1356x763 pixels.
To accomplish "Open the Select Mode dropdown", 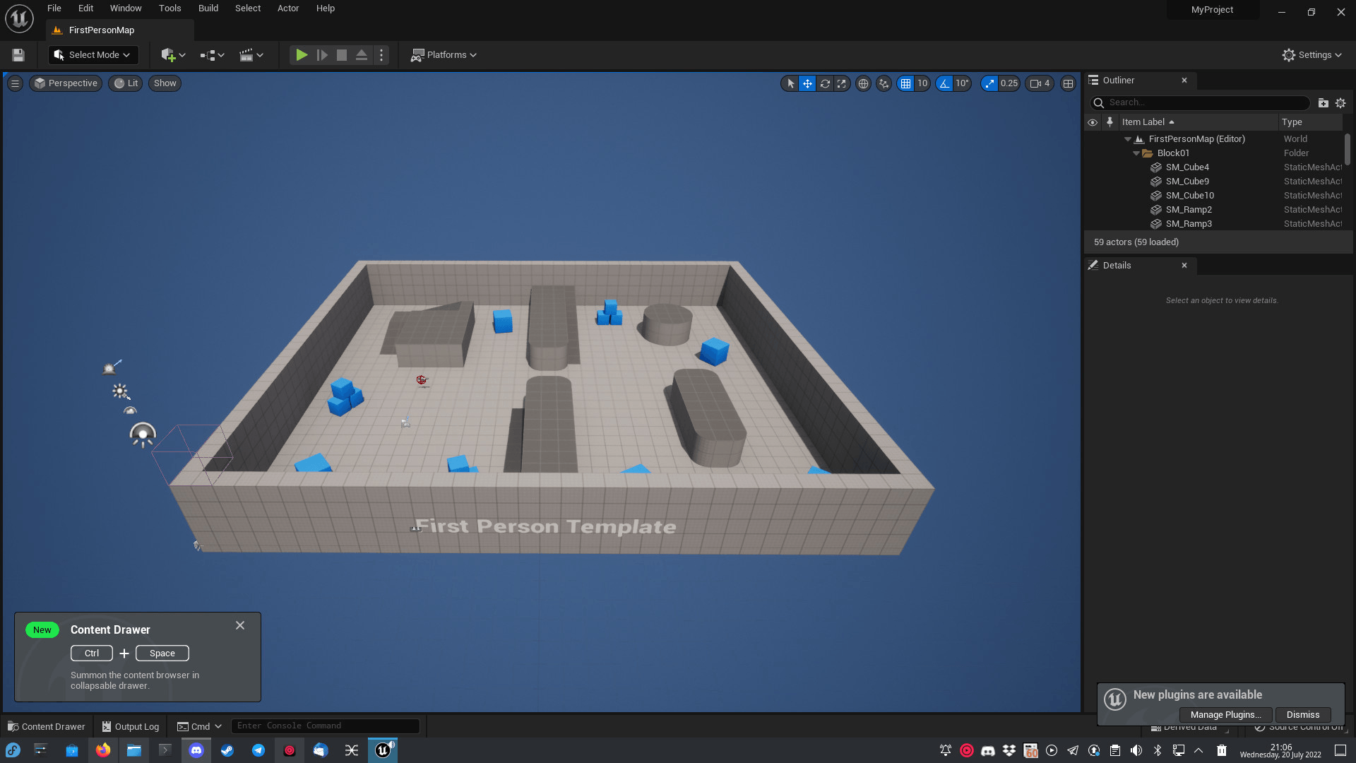I will coord(93,55).
